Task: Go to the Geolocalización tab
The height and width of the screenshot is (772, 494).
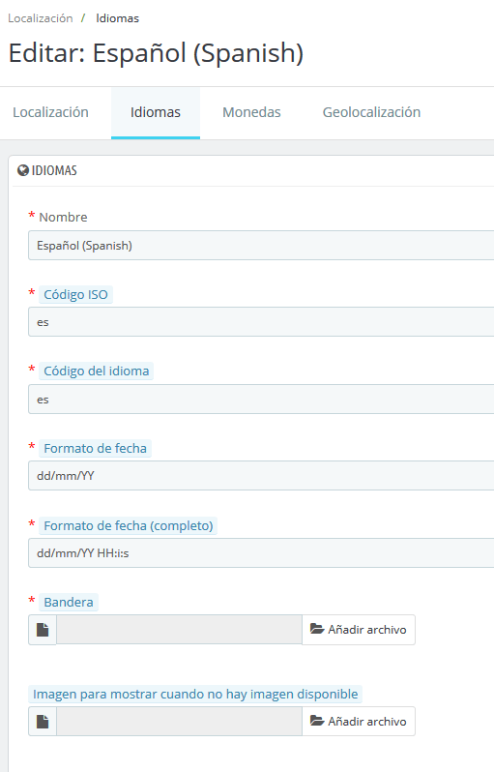Action: click(x=371, y=112)
